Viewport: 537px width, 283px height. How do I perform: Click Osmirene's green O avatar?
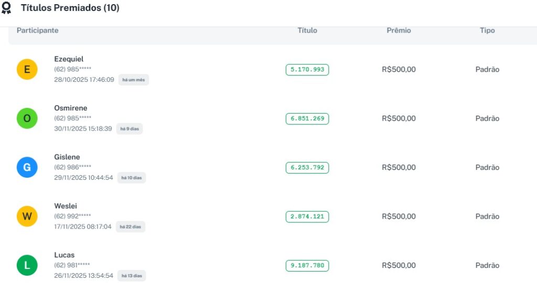[27, 118]
